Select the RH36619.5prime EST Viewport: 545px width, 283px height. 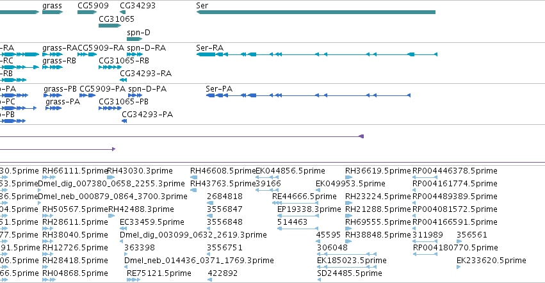pos(348,177)
